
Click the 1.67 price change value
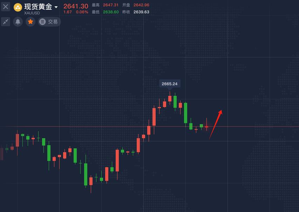68,12
